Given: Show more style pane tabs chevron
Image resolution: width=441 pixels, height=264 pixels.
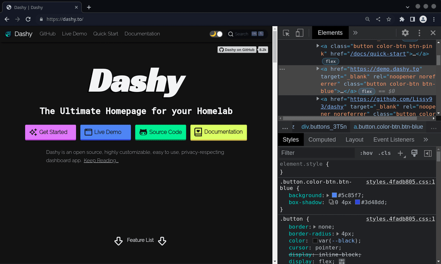Looking at the screenshot, I should pyautogui.click(x=425, y=140).
